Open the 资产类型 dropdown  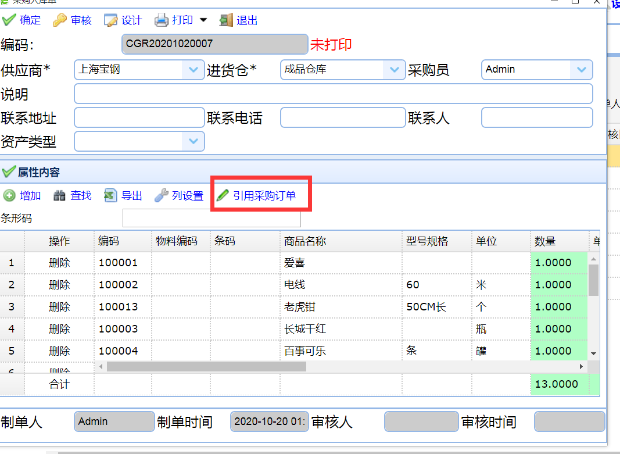point(193,141)
